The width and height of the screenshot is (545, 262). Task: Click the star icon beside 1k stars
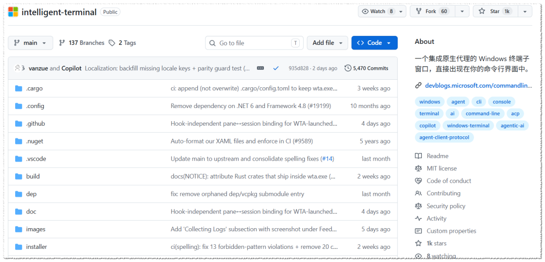pyautogui.click(x=418, y=243)
